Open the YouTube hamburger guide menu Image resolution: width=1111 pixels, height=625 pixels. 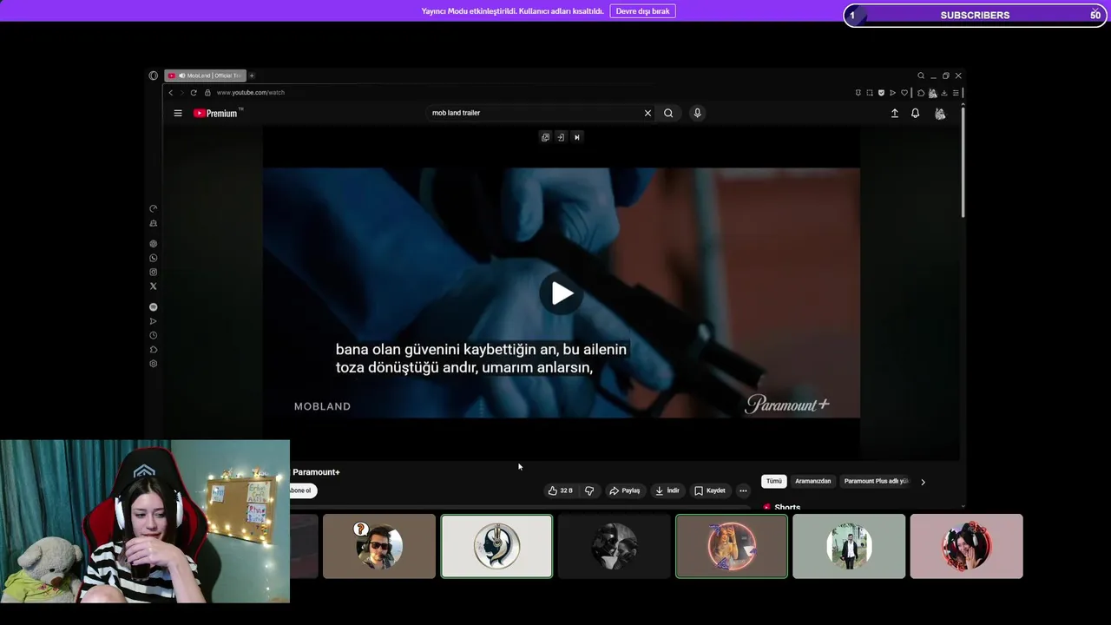pos(178,113)
